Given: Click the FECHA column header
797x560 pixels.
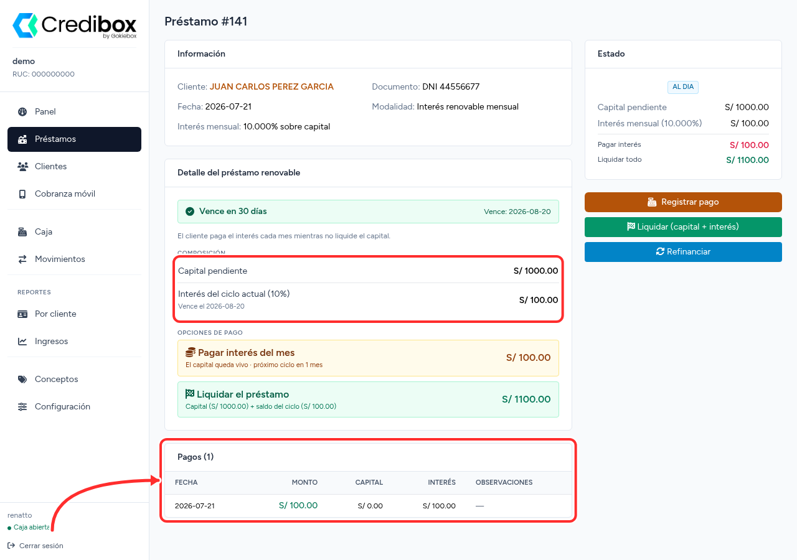Looking at the screenshot, I should pos(186,483).
